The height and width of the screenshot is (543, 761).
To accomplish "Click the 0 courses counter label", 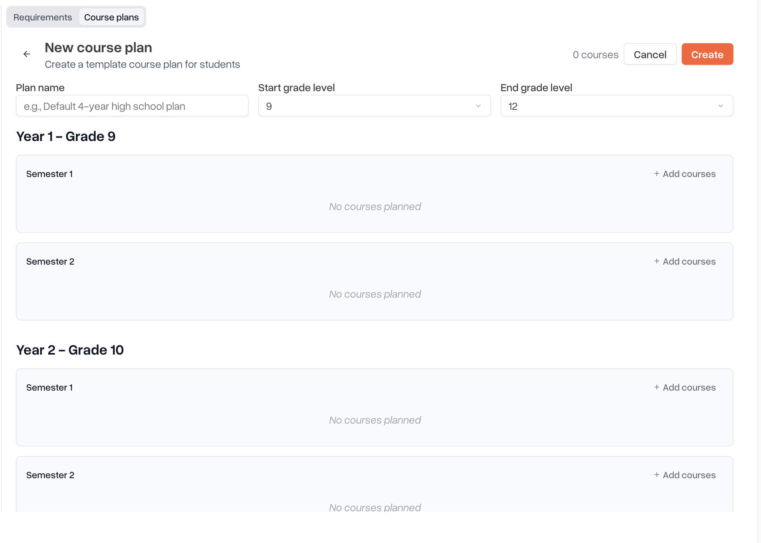I will click(595, 55).
